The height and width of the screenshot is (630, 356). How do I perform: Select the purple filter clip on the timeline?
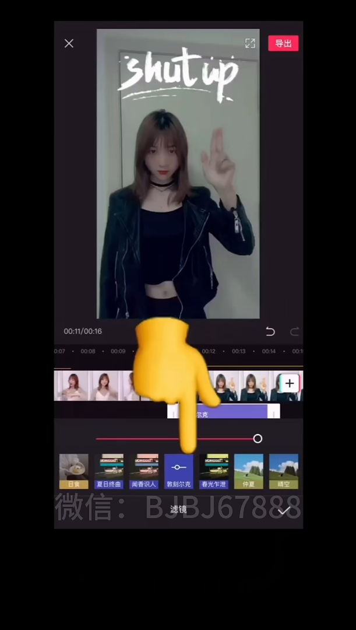(224, 411)
